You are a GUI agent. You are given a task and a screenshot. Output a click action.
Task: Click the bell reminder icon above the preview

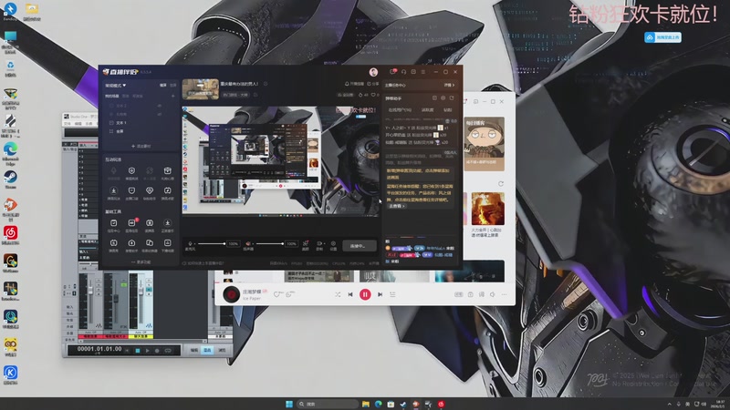(x=347, y=84)
